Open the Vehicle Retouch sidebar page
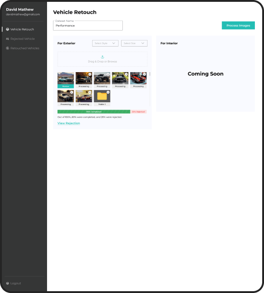This screenshot has width=264, height=293. (20, 29)
